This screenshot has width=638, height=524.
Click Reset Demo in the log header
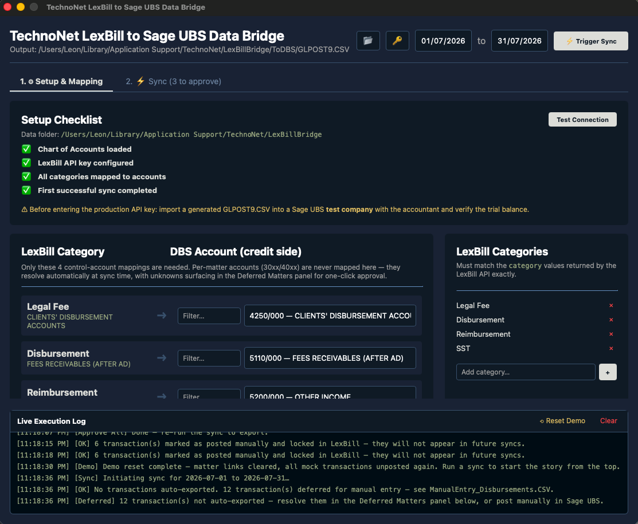click(562, 421)
